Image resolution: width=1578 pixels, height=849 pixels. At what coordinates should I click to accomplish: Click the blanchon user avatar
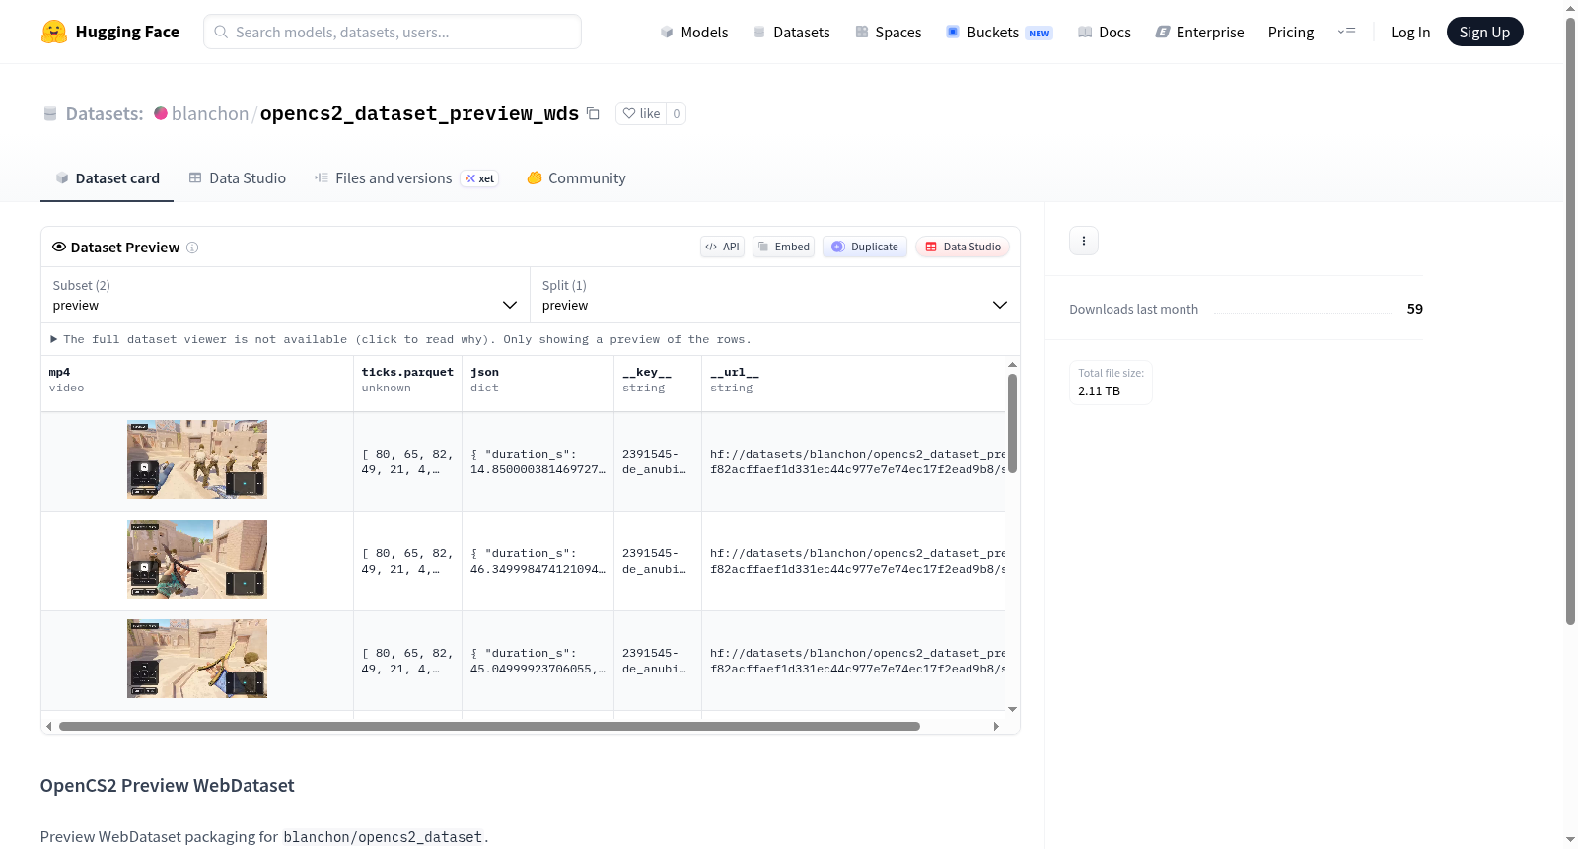(x=161, y=113)
